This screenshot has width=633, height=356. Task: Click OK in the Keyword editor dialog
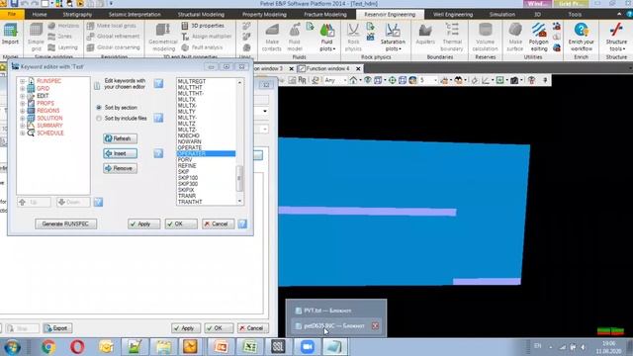tap(181, 223)
